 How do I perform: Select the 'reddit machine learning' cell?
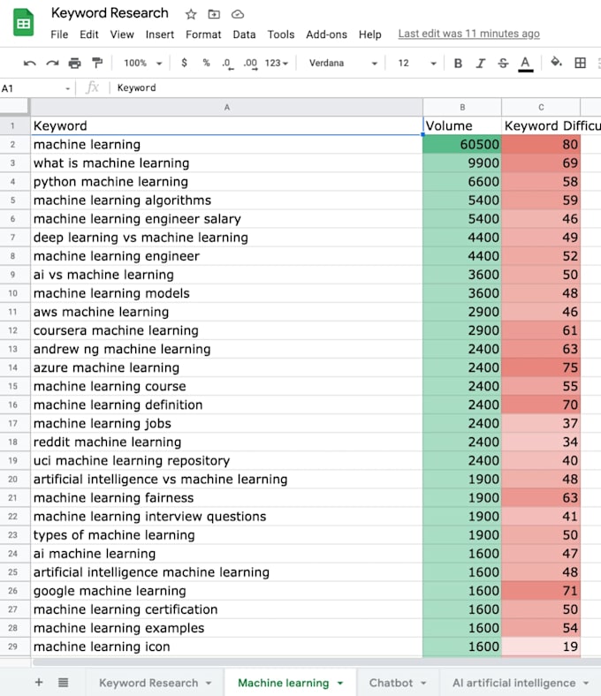[x=226, y=443]
